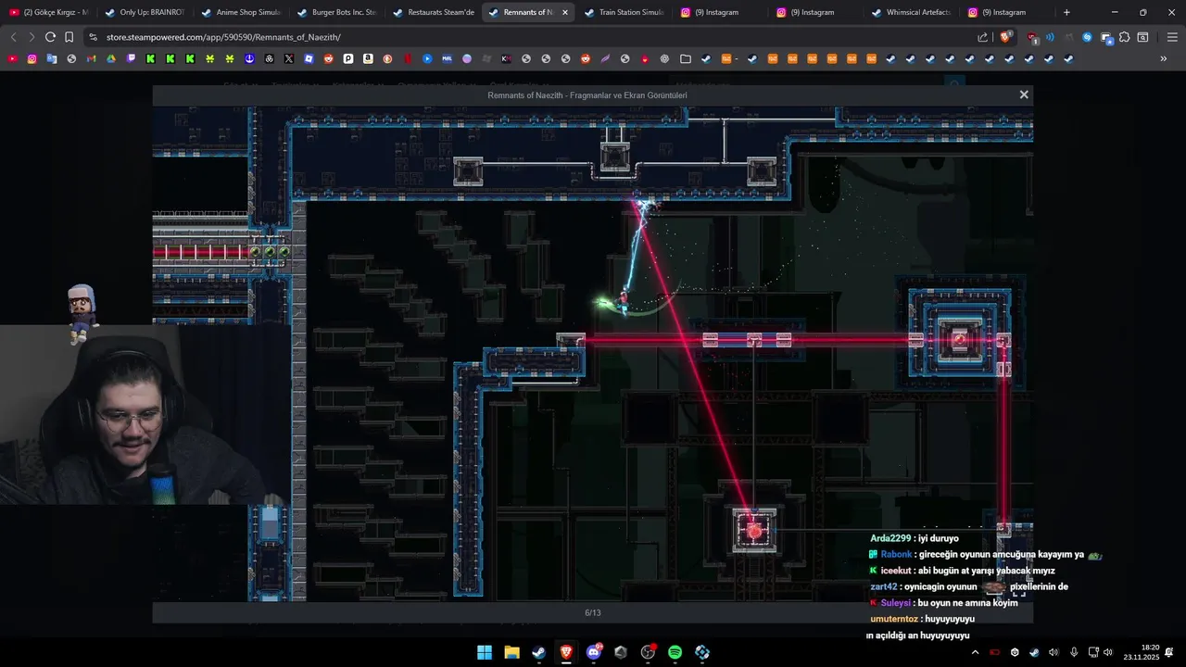Open the Twitch bookmark
The image size is (1186, 667).
click(x=131, y=58)
